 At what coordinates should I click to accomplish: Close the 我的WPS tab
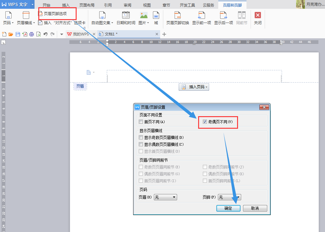94,34
